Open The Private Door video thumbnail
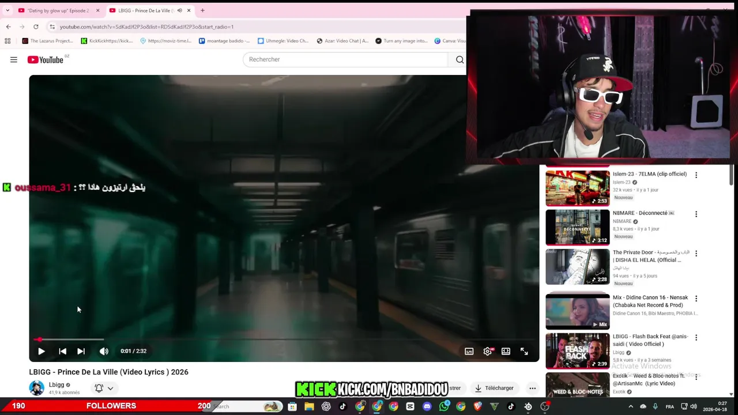This screenshot has width=738, height=415. pyautogui.click(x=577, y=266)
